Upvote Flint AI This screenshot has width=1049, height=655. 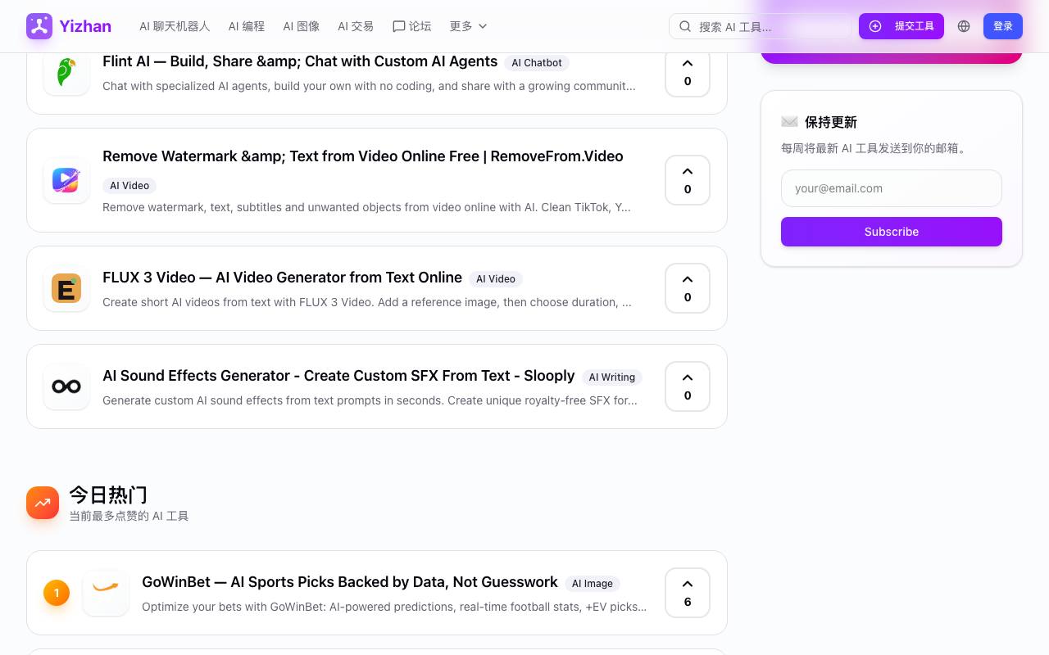pyautogui.click(x=688, y=74)
